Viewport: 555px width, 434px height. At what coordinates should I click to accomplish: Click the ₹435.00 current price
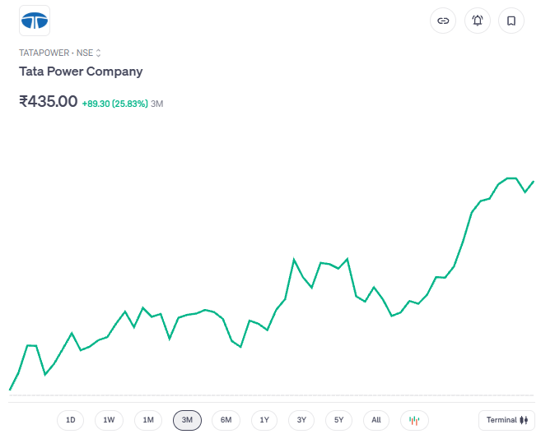click(49, 102)
